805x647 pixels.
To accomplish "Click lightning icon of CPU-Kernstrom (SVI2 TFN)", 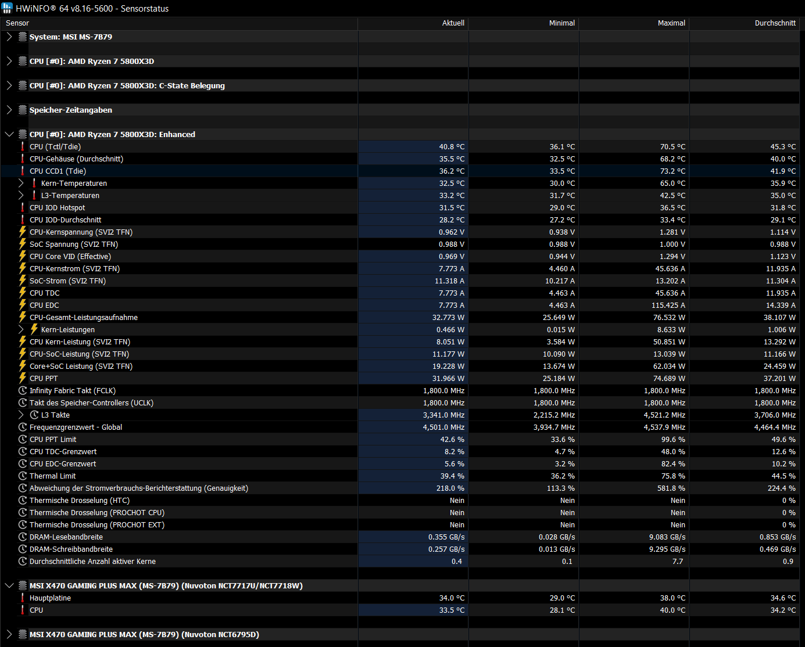I will (x=23, y=268).
